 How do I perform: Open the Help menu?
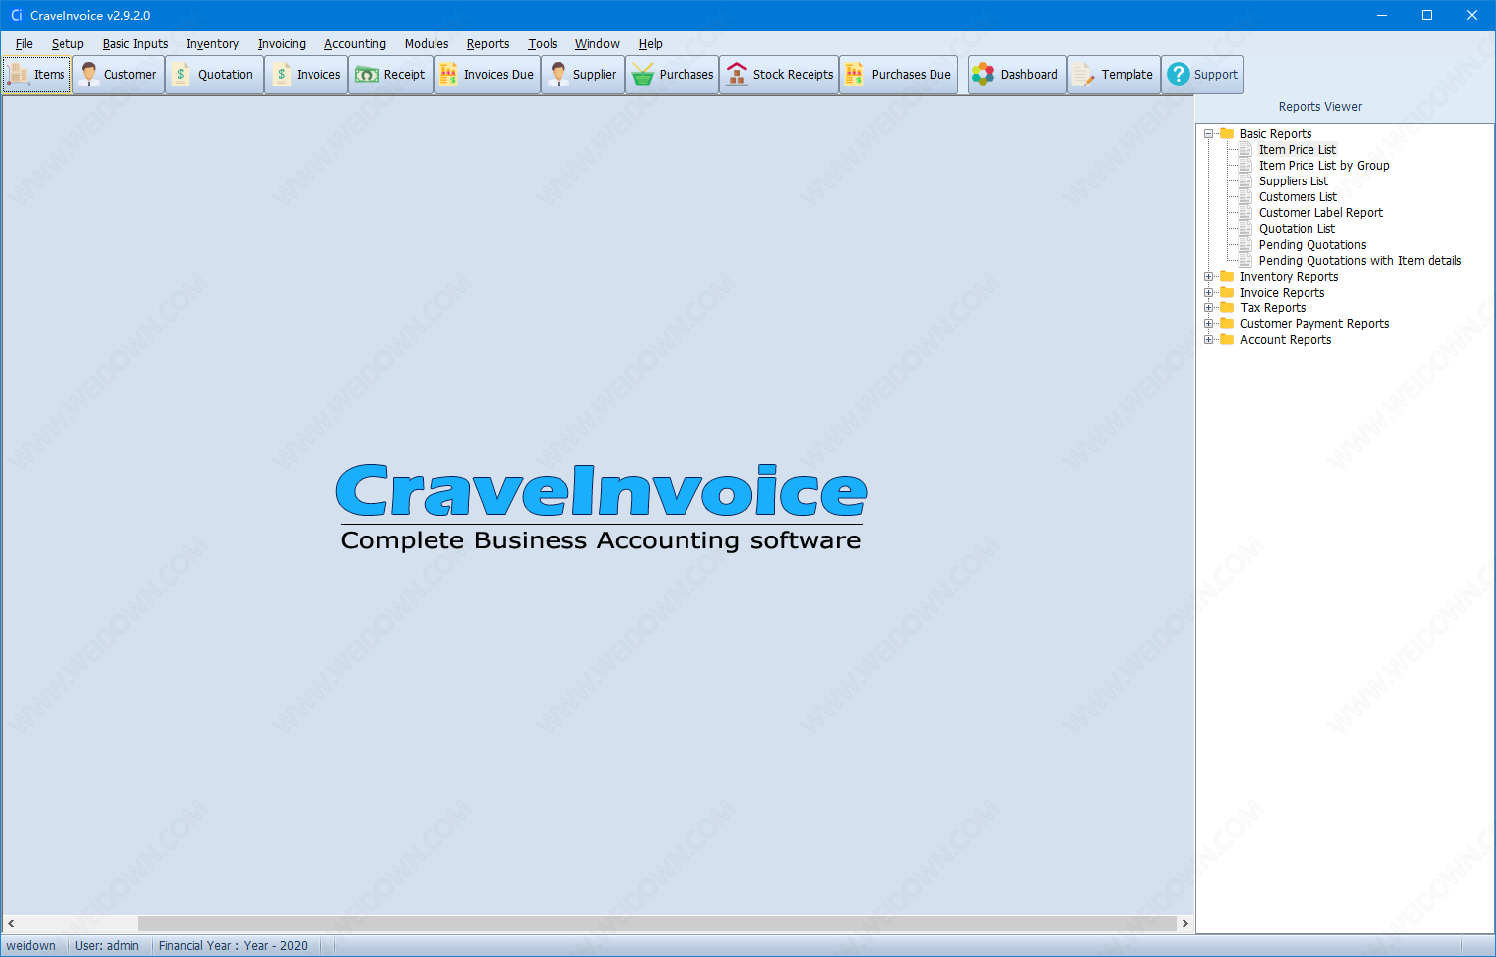651,44
